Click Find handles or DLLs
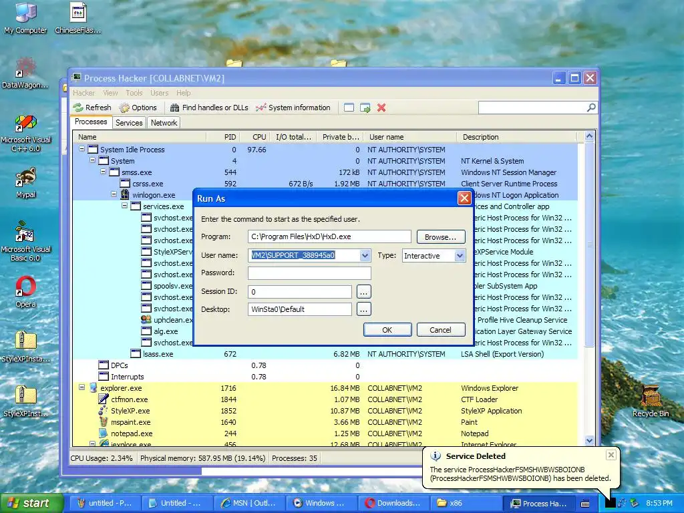Image resolution: width=684 pixels, height=513 pixels. pyautogui.click(x=209, y=108)
